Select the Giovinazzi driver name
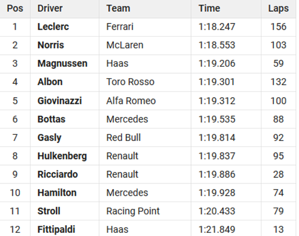 click(60, 101)
